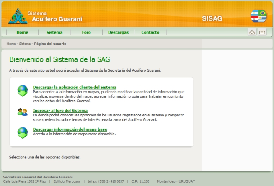The height and width of the screenshot is (186, 274).
Task: Click Sistema in the breadcrumb trail
Action: pos(25,44)
